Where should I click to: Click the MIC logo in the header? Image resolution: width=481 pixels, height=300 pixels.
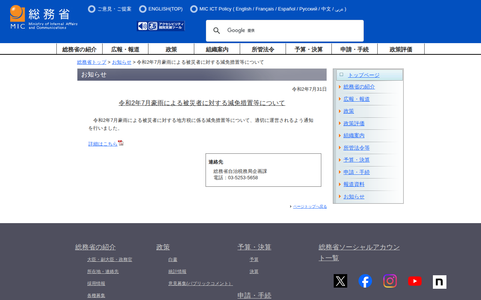click(x=44, y=17)
